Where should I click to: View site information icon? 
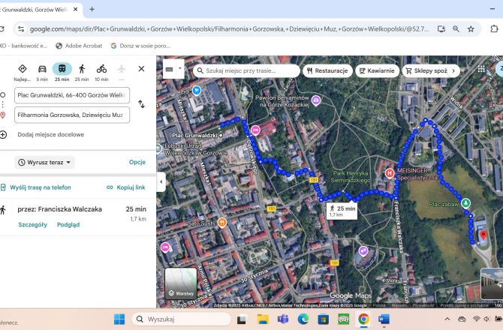[x=21, y=29]
